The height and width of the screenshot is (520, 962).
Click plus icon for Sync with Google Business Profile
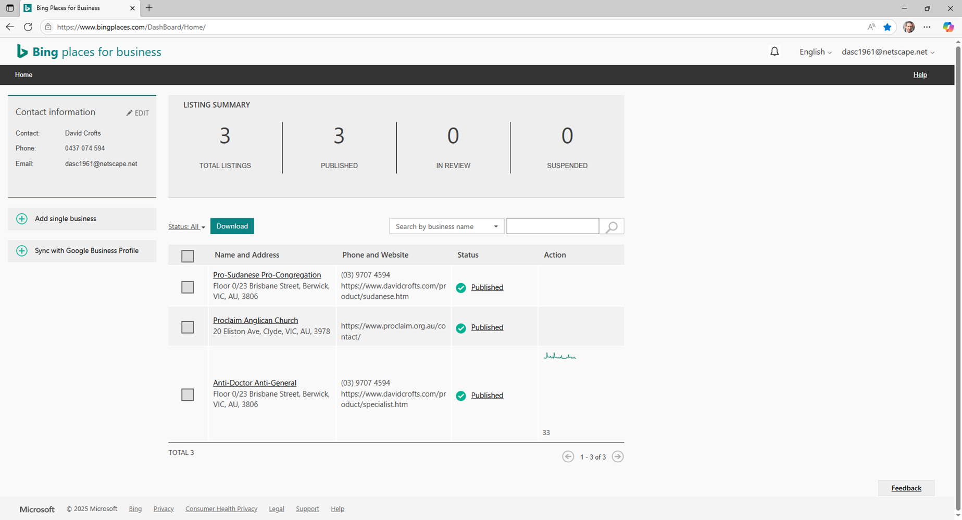[x=22, y=251]
